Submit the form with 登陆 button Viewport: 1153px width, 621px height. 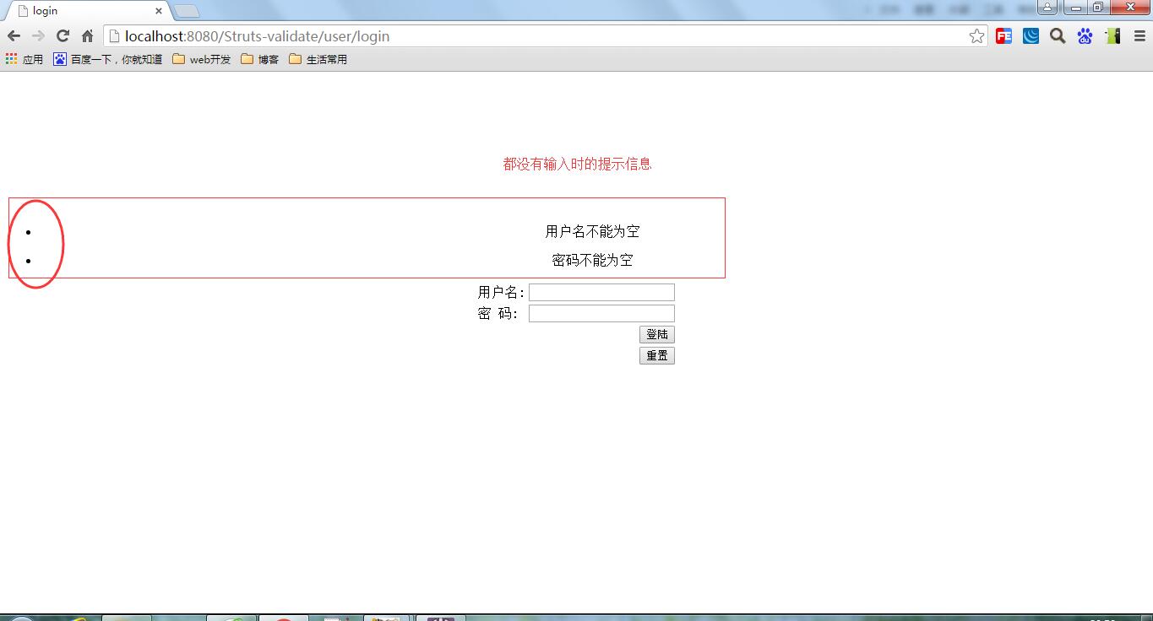pos(657,334)
